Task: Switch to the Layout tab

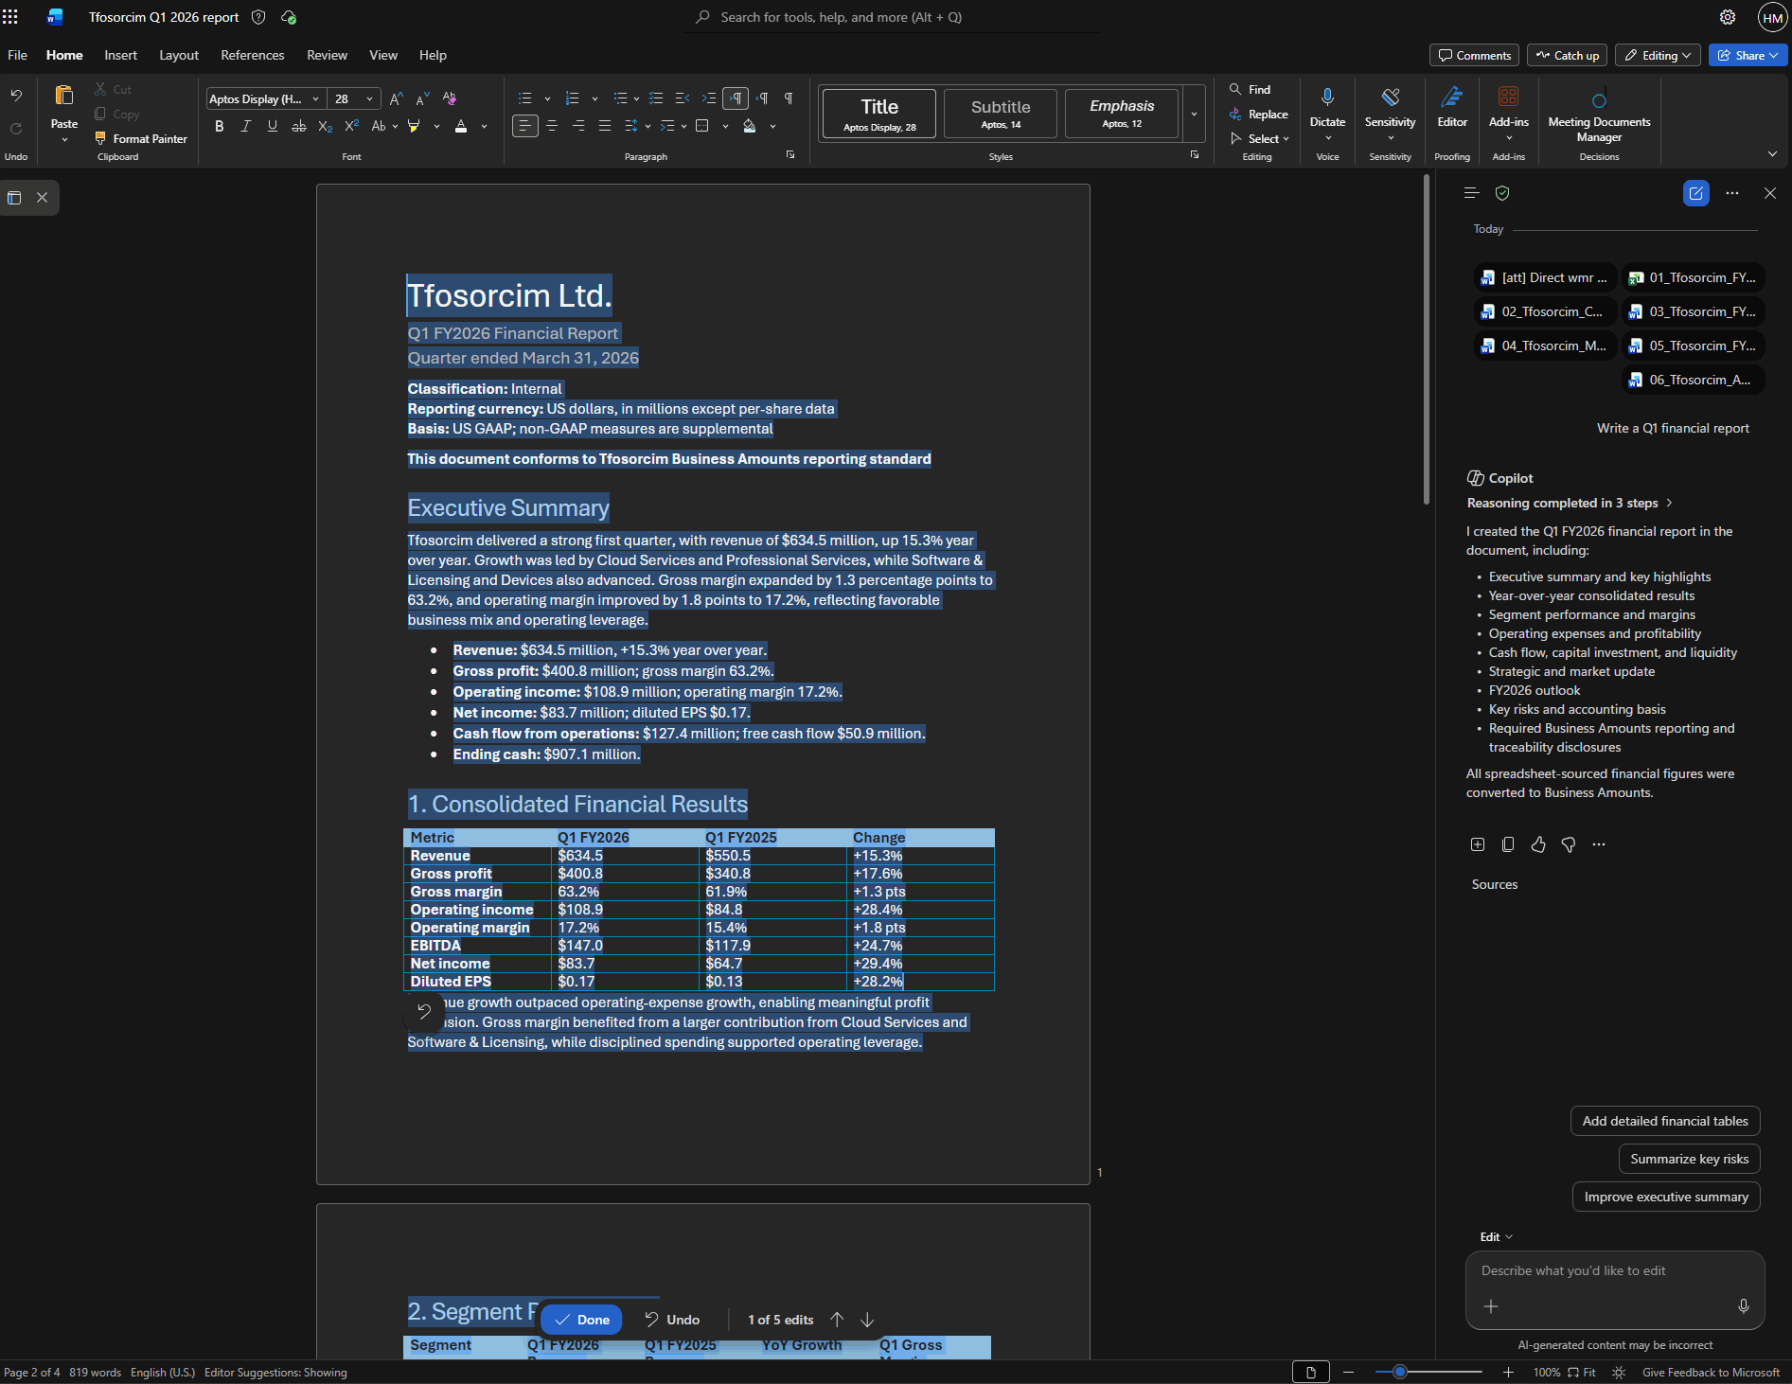Action: pyautogui.click(x=179, y=55)
